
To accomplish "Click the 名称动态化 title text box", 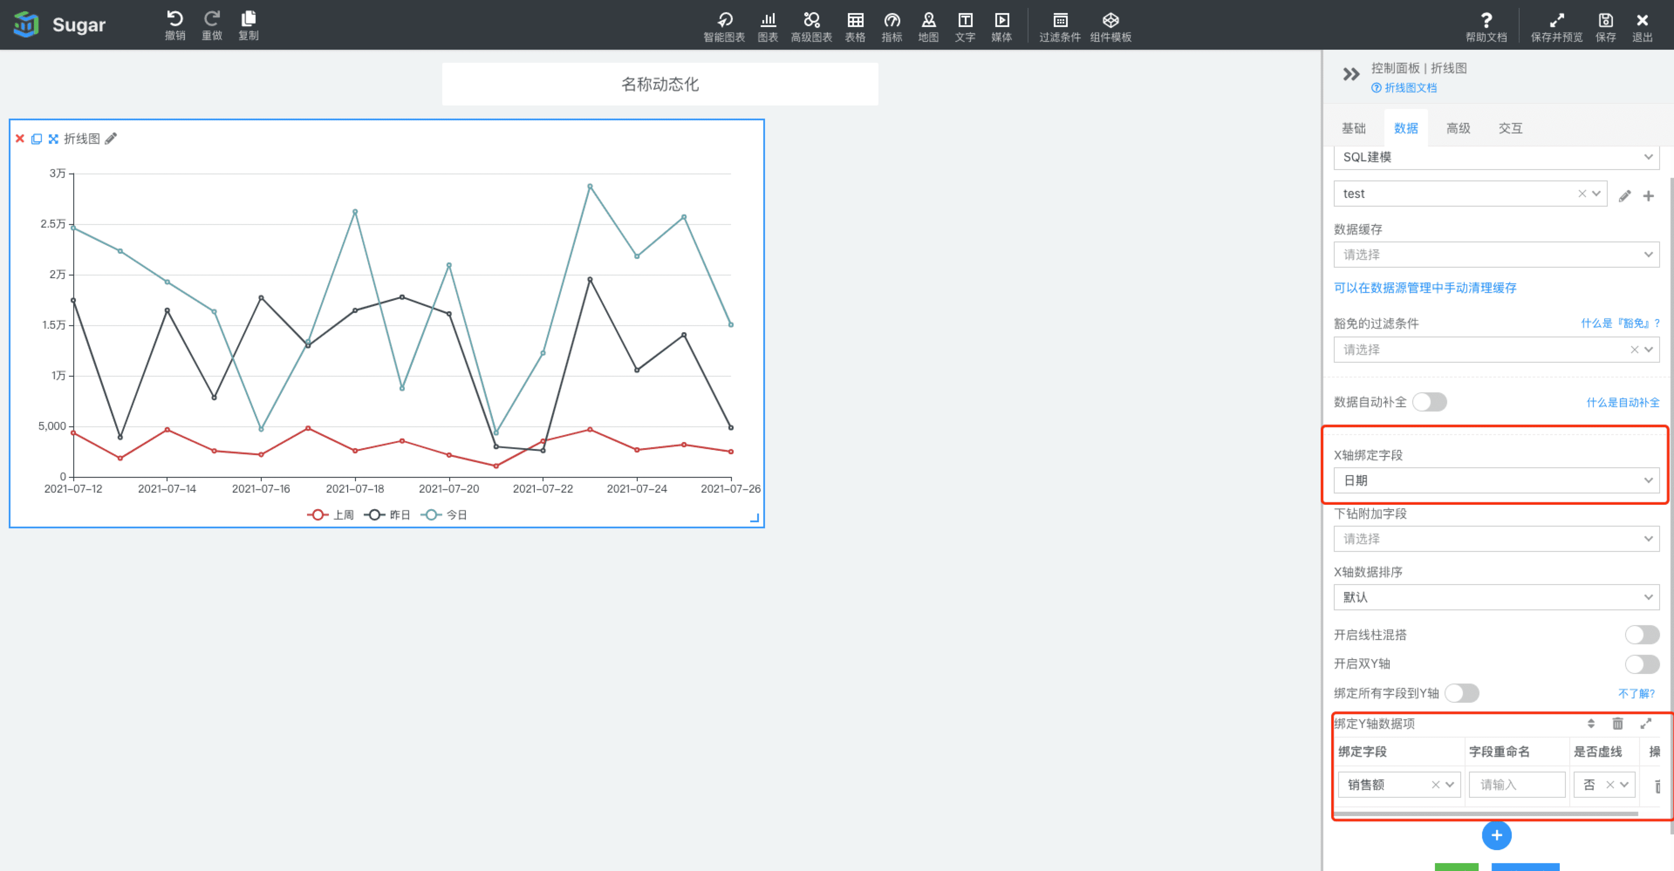I will click(659, 85).
